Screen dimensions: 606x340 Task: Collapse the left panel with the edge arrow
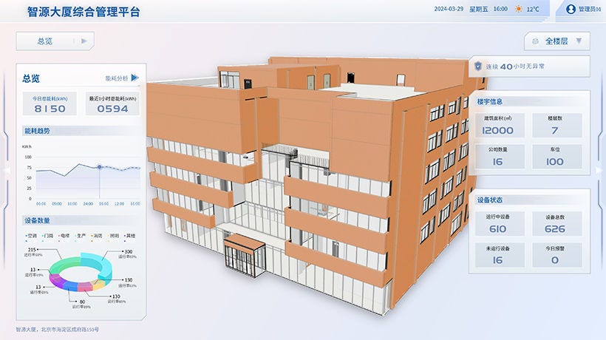(x=7, y=170)
